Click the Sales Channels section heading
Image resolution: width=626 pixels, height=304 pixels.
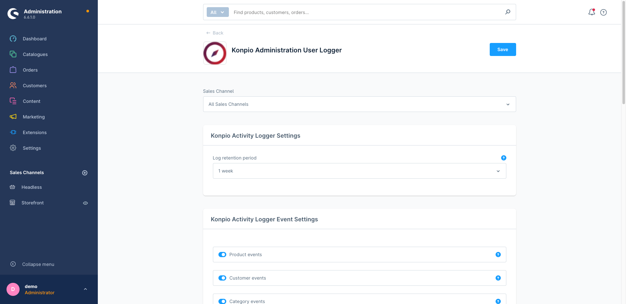point(27,173)
